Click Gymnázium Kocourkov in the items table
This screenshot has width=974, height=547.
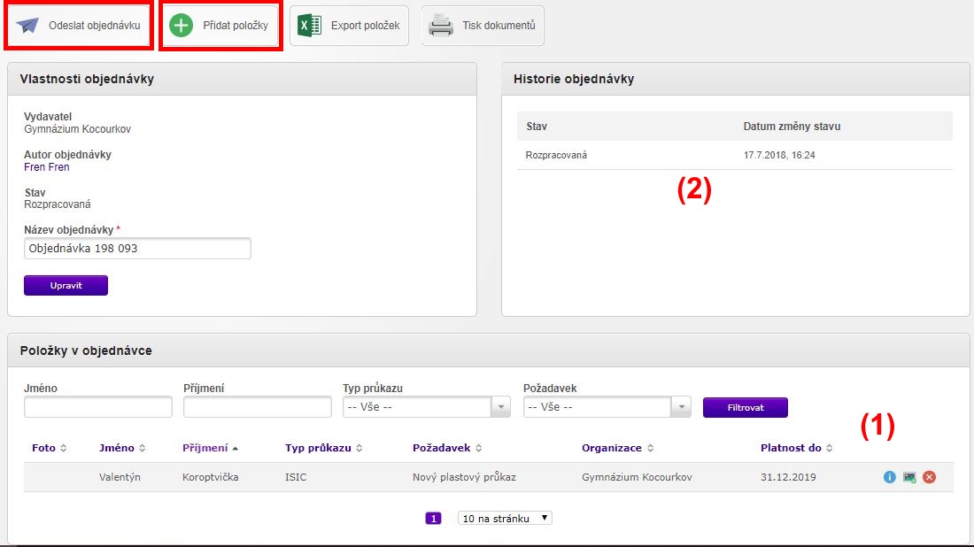tap(637, 477)
